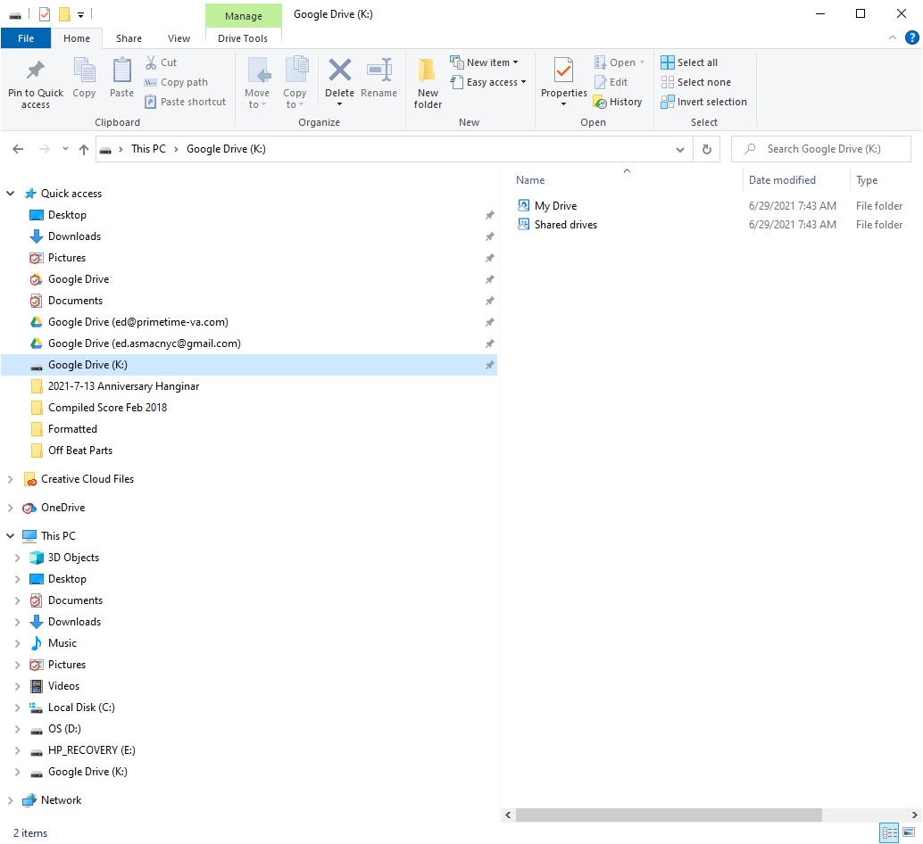Image resolution: width=923 pixels, height=844 pixels.
Task: Open Move to dropdown
Action: point(257,82)
